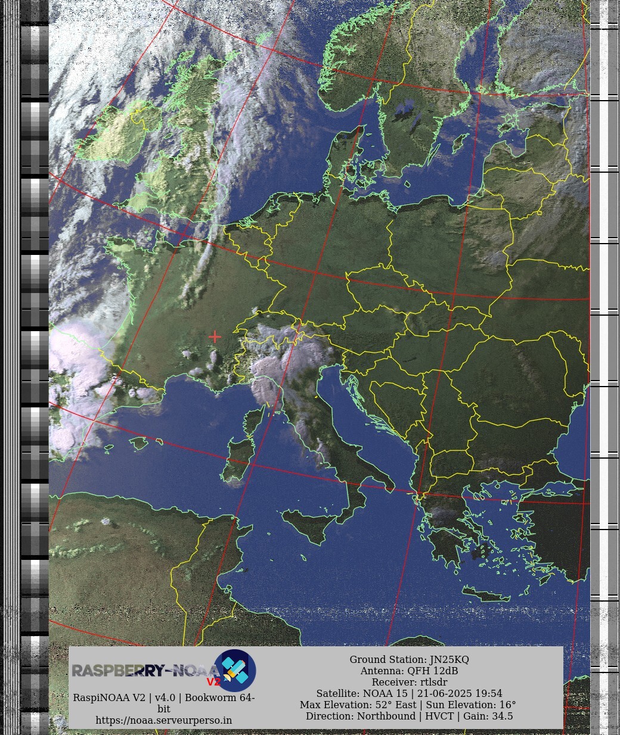Screen dimensions: 620x735
Task: Click the satellite emblem in the logo
Action: click(x=235, y=671)
